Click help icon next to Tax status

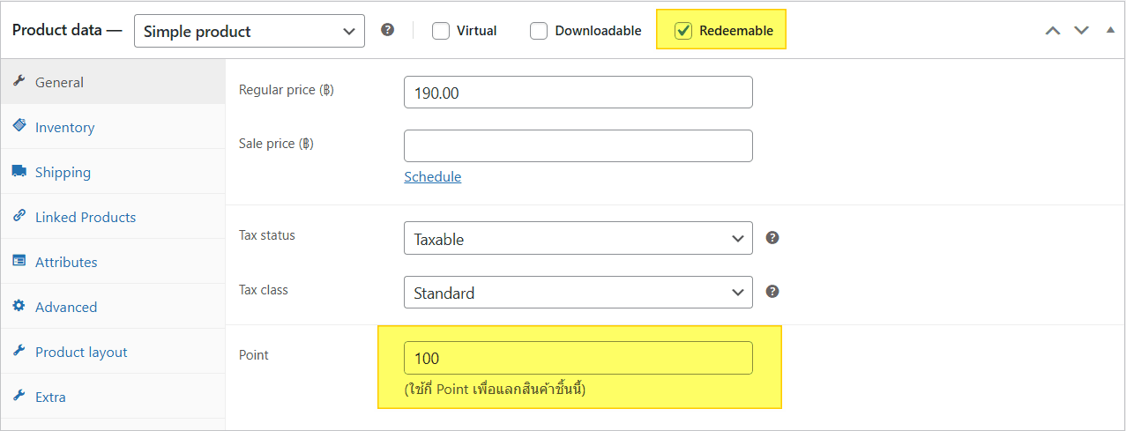tap(772, 238)
